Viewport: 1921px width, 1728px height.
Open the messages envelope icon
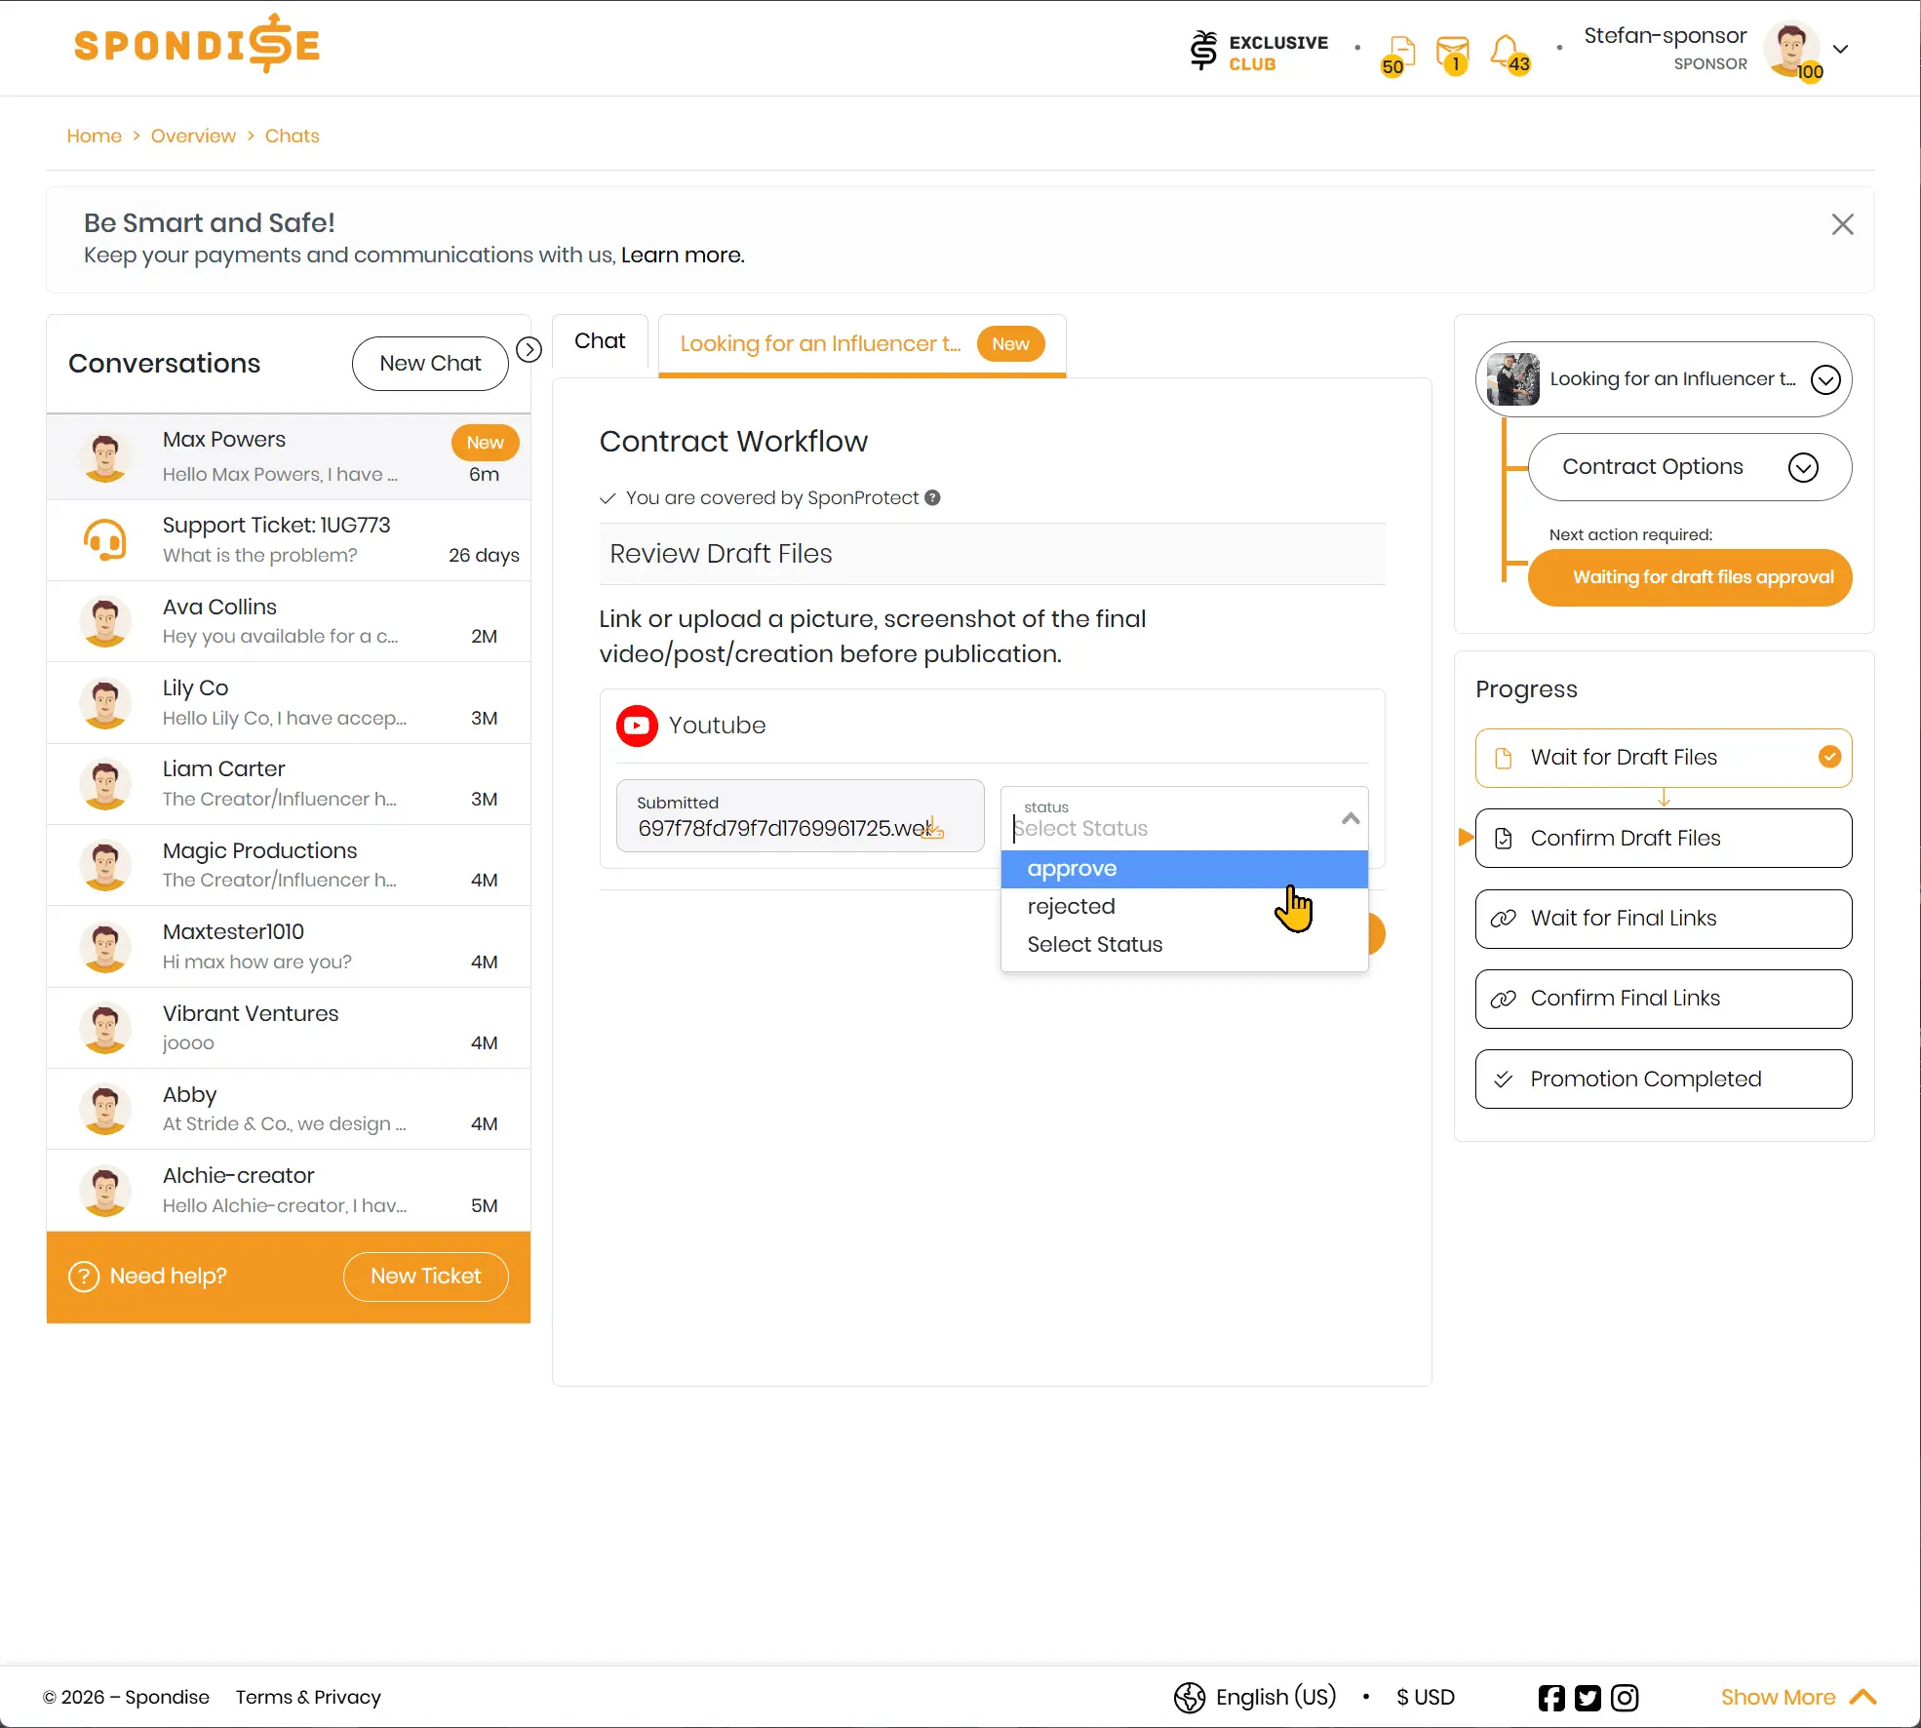pyautogui.click(x=1452, y=54)
